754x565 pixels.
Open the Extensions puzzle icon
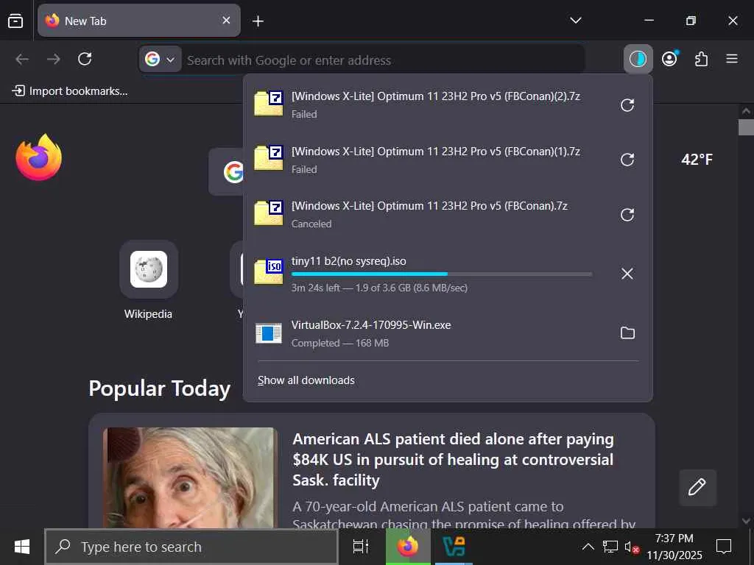point(701,59)
